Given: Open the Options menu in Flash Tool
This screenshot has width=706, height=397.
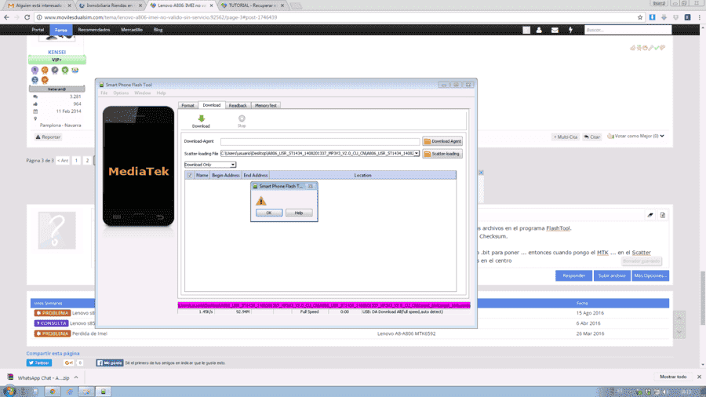Looking at the screenshot, I should [x=121, y=93].
